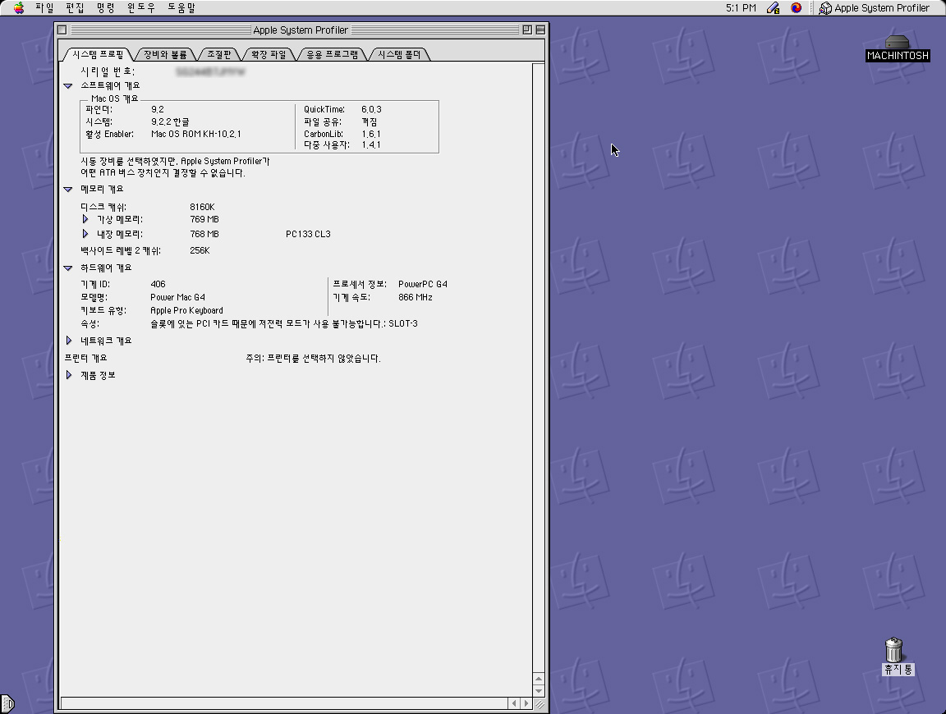Expand the 제품 정보 section
The height and width of the screenshot is (714, 946).
(x=69, y=375)
